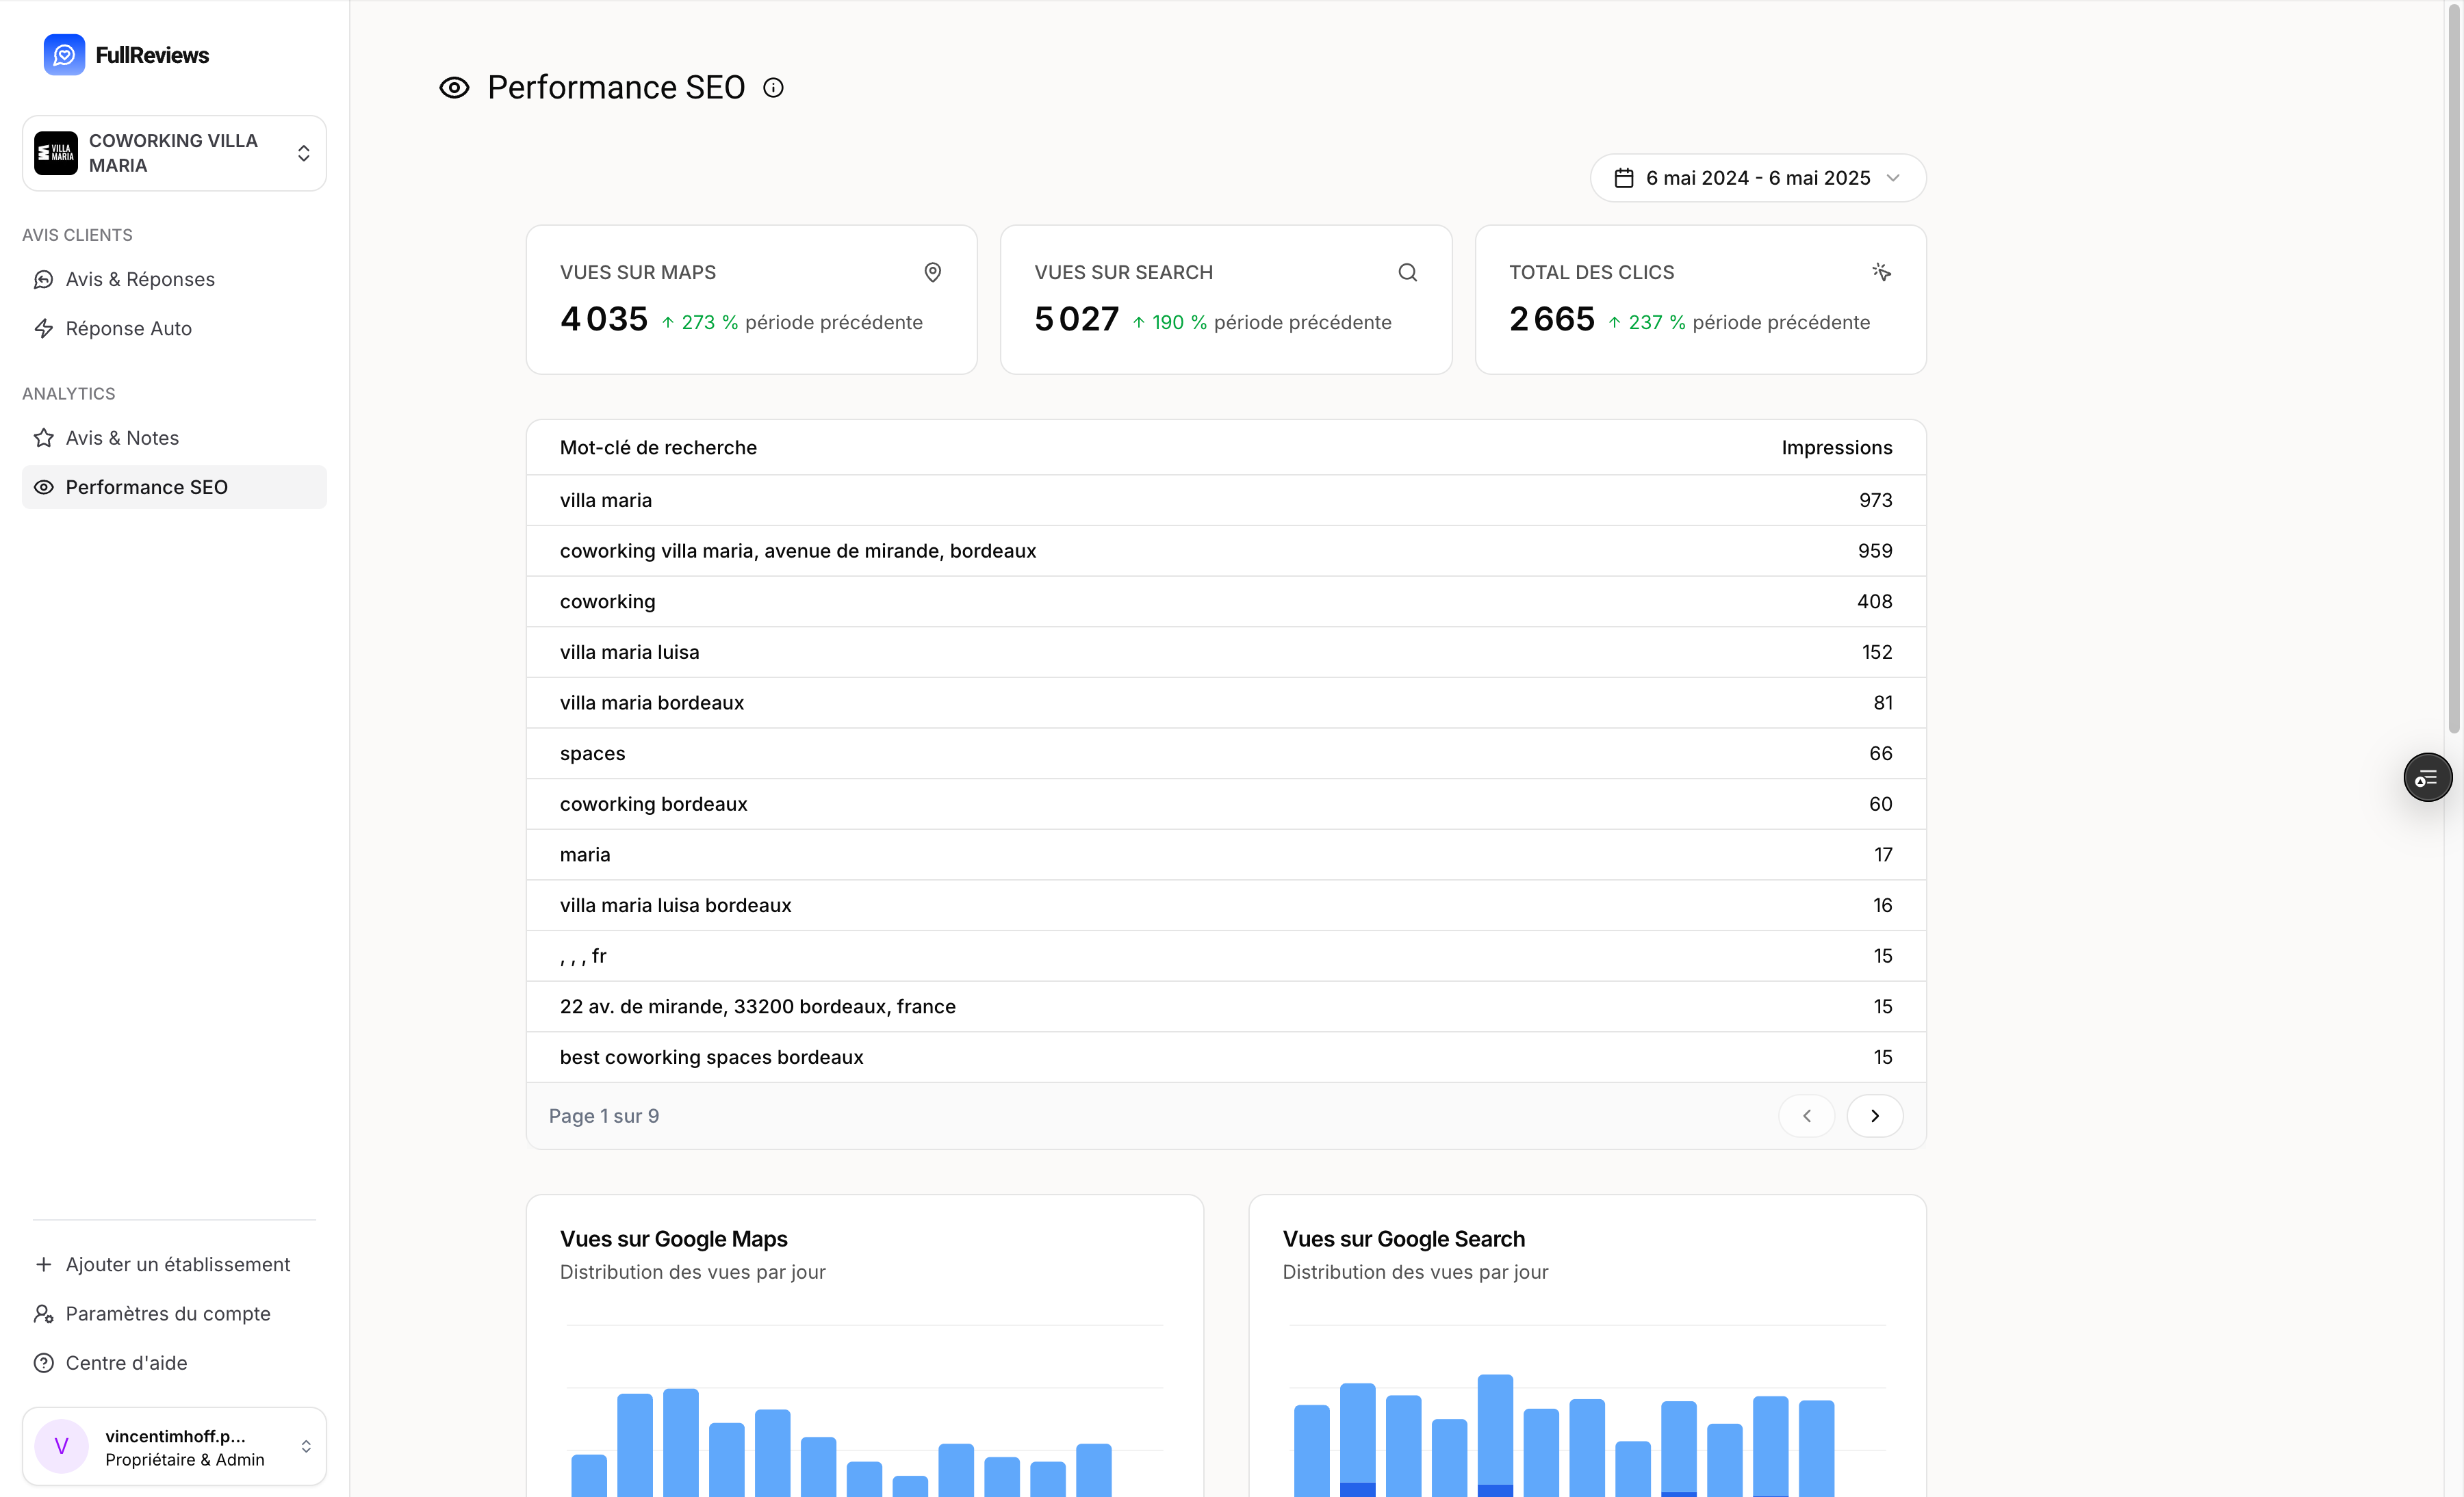Viewport: 2464px width, 1497px height.
Task: Click the Page 1 sur 9 label
Action: coord(604,1117)
